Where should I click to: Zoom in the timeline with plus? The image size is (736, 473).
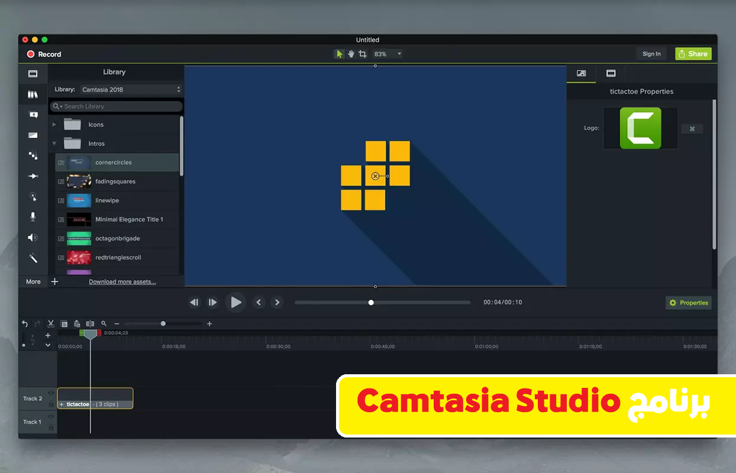pos(209,323)
